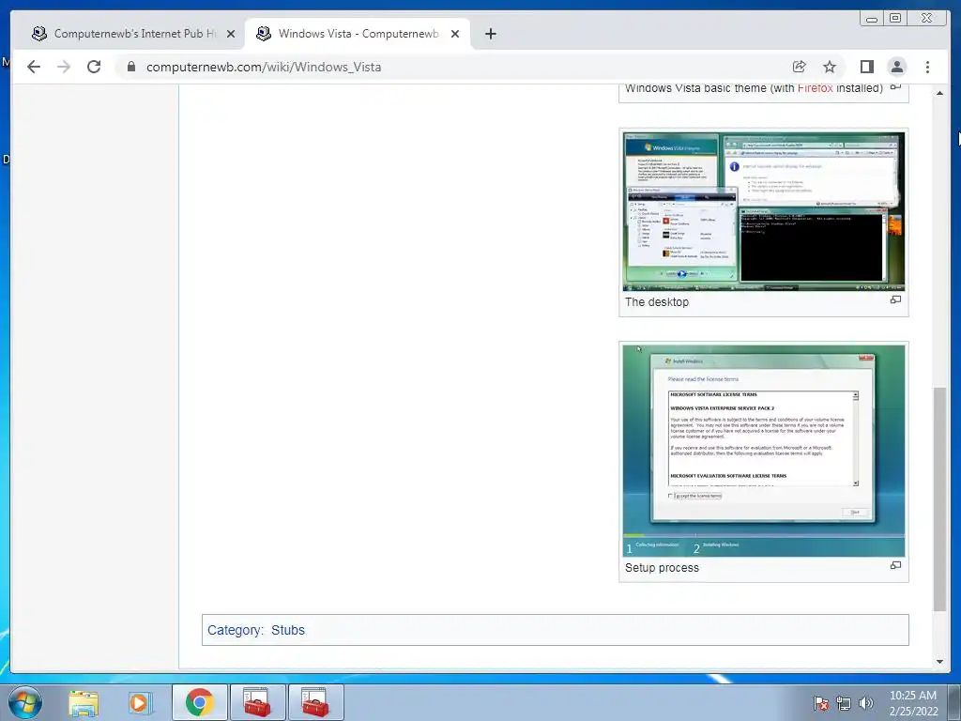This screenshot has height=721, width=961.
Task: Open the Action Center flag icon
Action: (821, 703)
